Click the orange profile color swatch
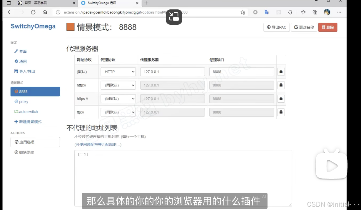The height and width of the screenshot is (210, 361). [x=71, y=27]
